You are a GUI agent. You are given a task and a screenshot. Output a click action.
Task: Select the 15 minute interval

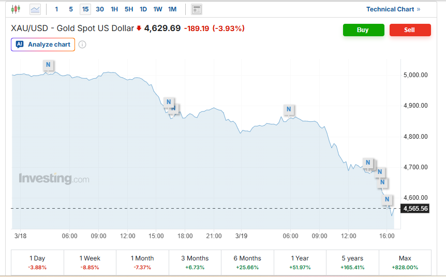85,9
